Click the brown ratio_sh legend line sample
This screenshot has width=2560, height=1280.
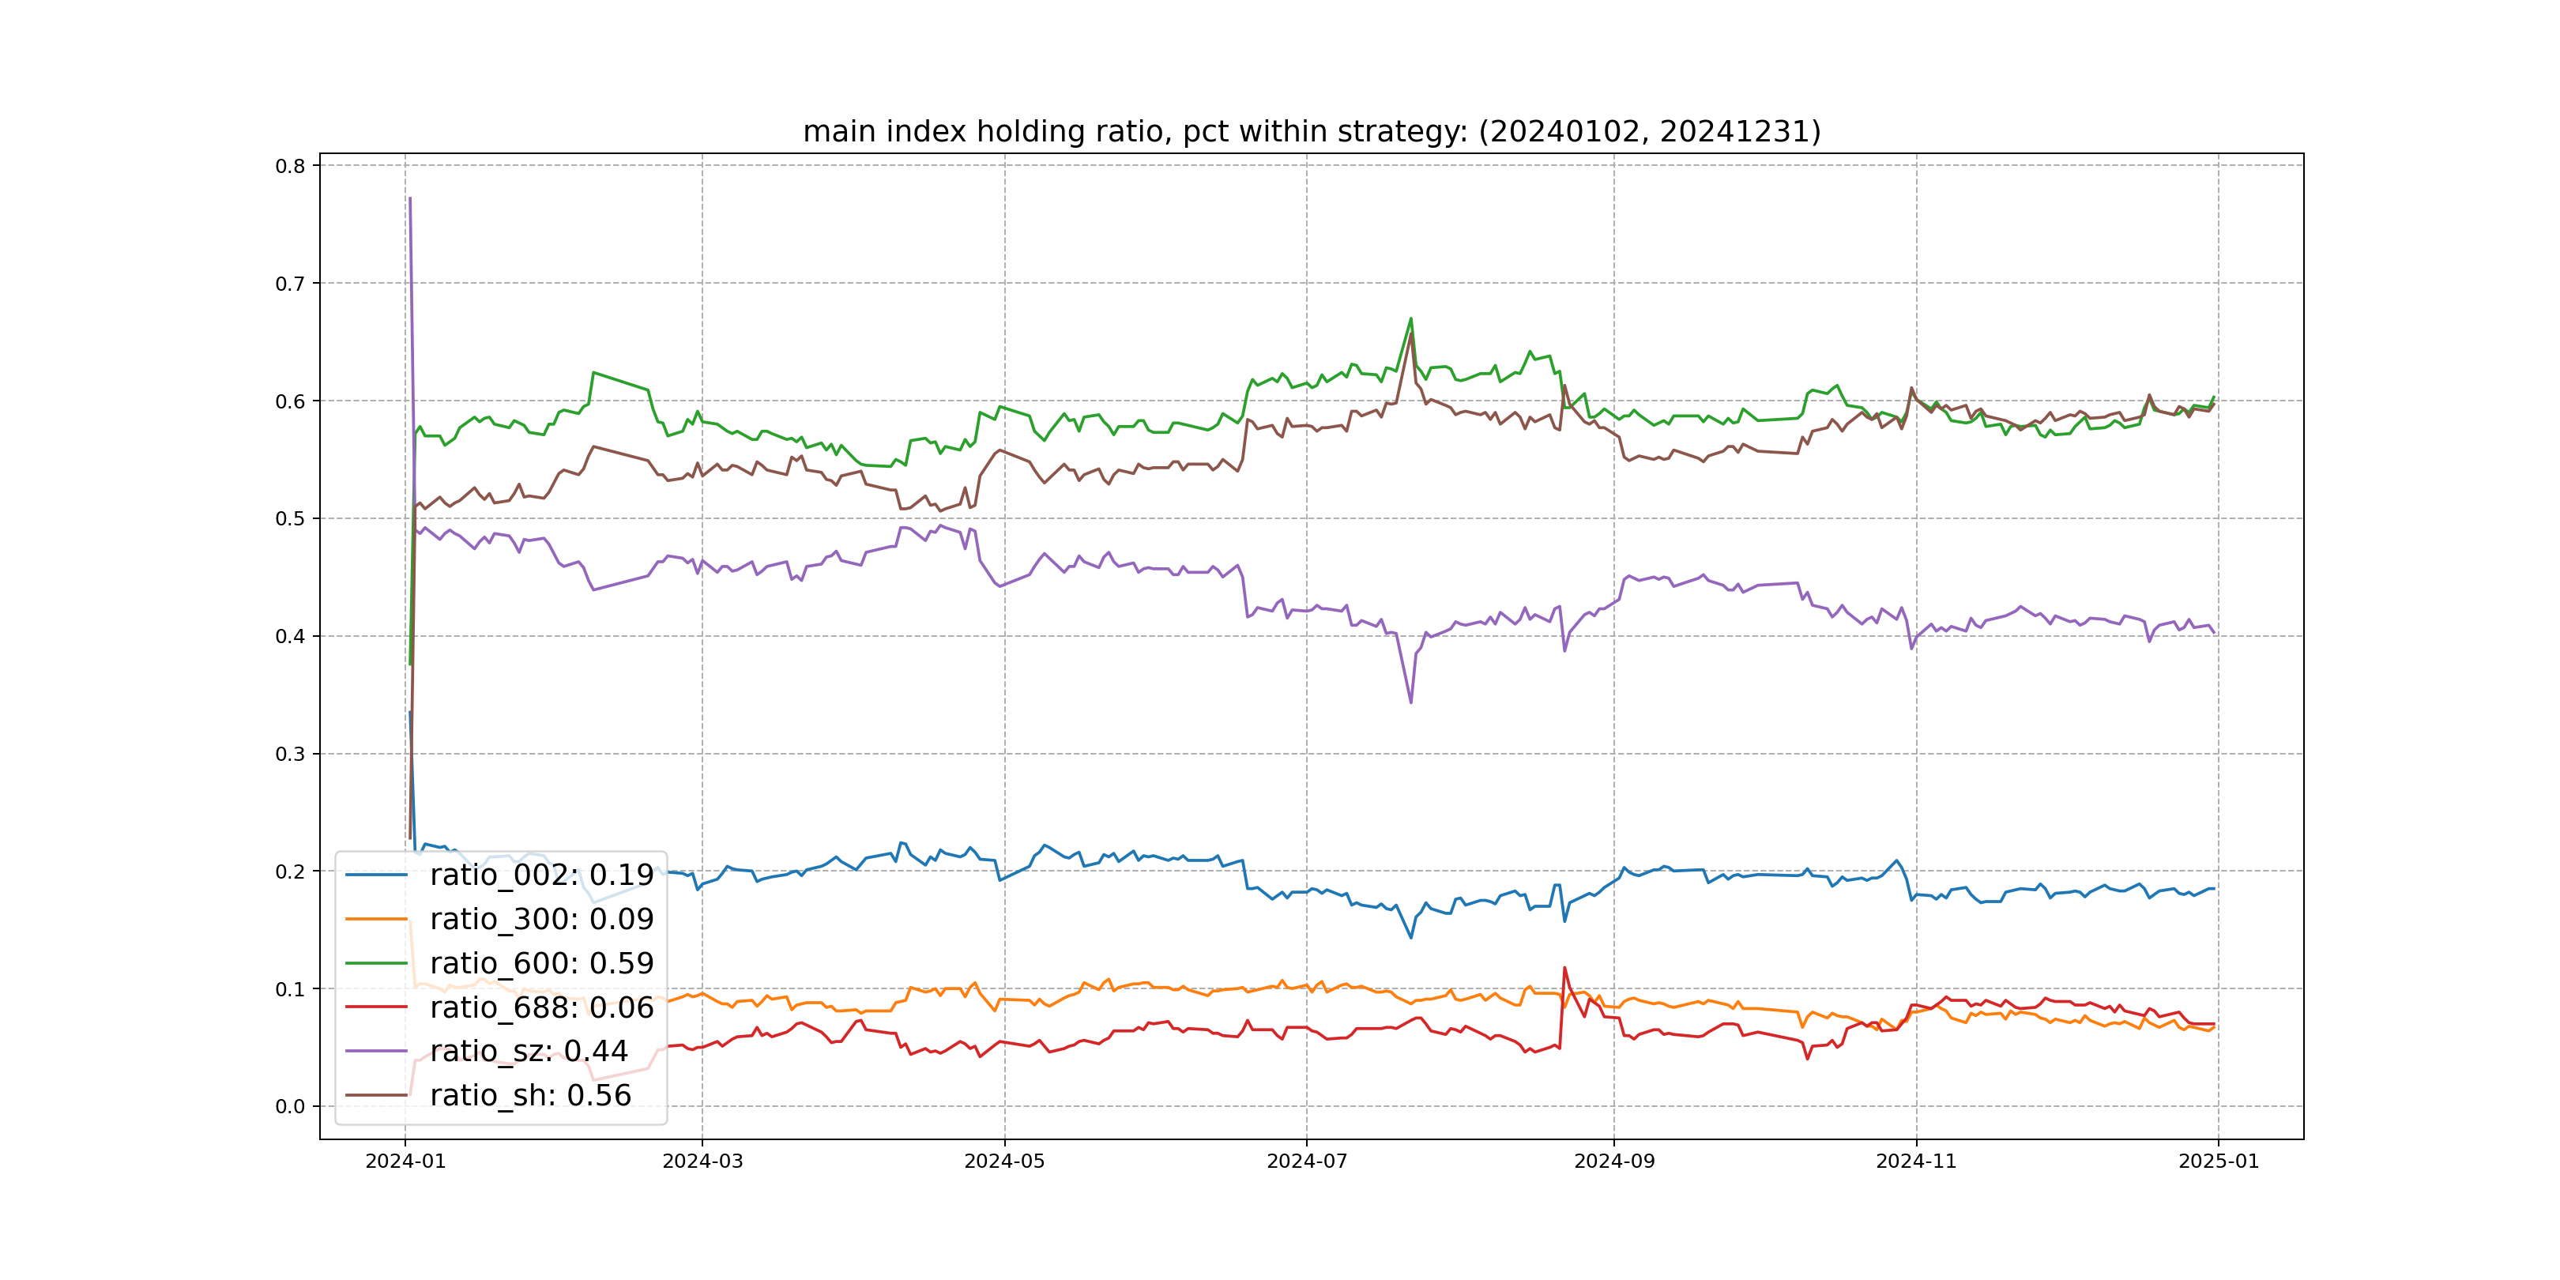point(375,1095)
